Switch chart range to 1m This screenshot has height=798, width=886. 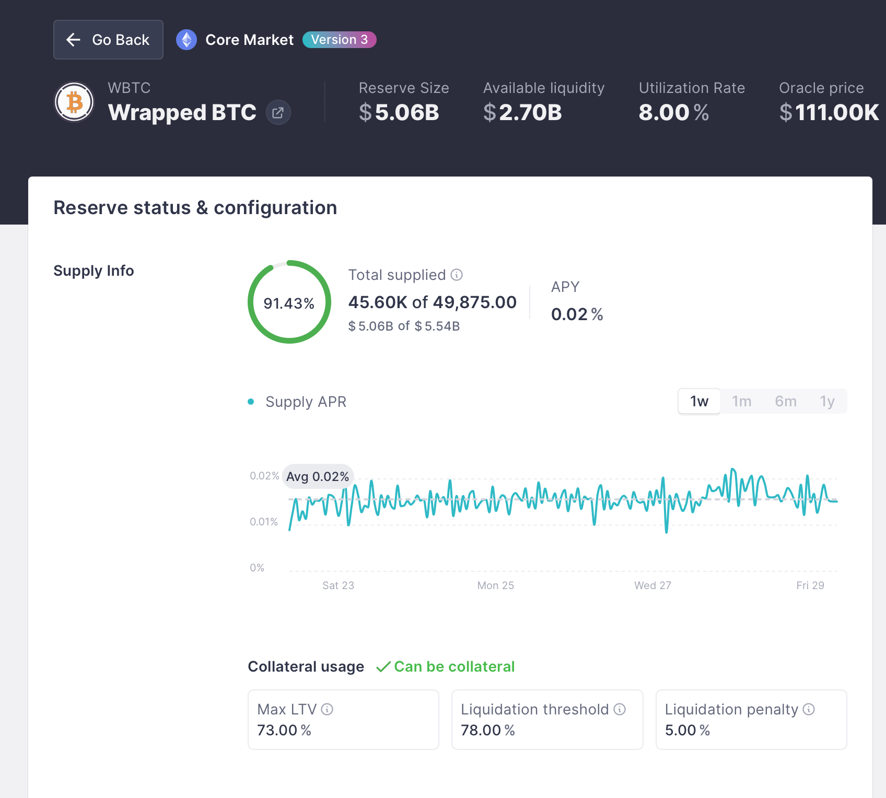click(741, 401)
